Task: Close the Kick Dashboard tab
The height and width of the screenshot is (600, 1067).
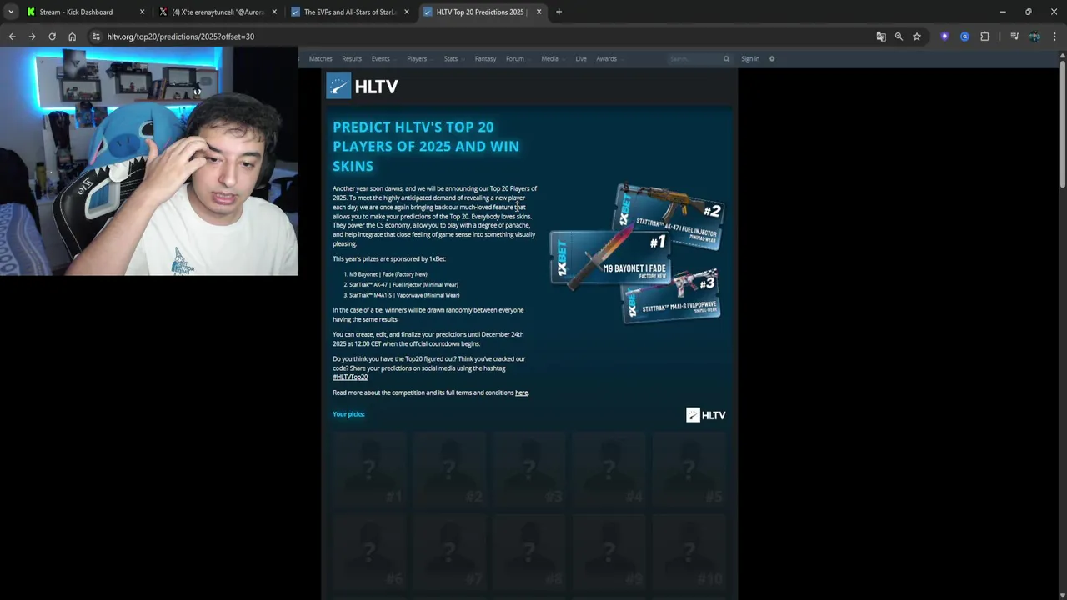Action: point(142,12)
